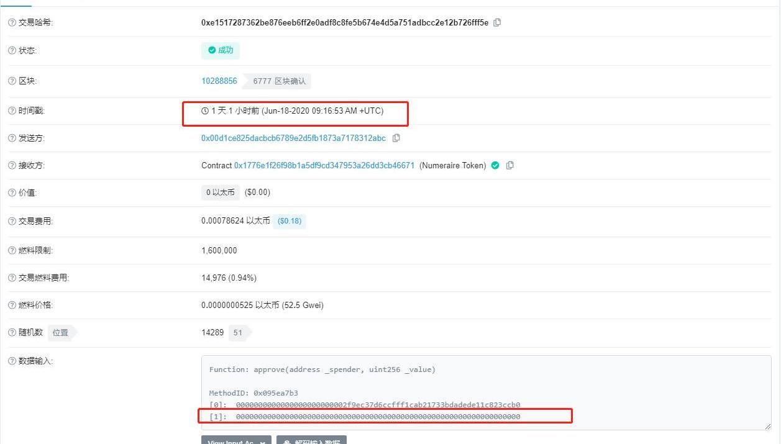The height and width of the screenshot is (444, 781).
Task: Copy the Numeraire Token contract address
Action: tap(509, 165)
